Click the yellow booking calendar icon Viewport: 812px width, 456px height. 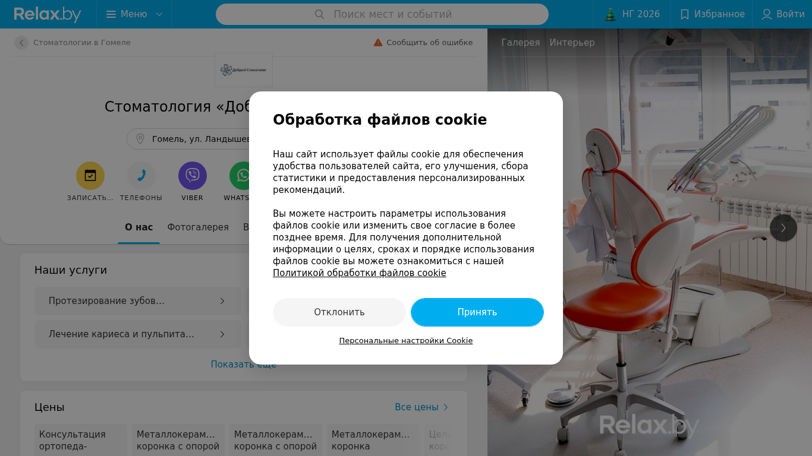pyautogui.click(x=90, y=176)
